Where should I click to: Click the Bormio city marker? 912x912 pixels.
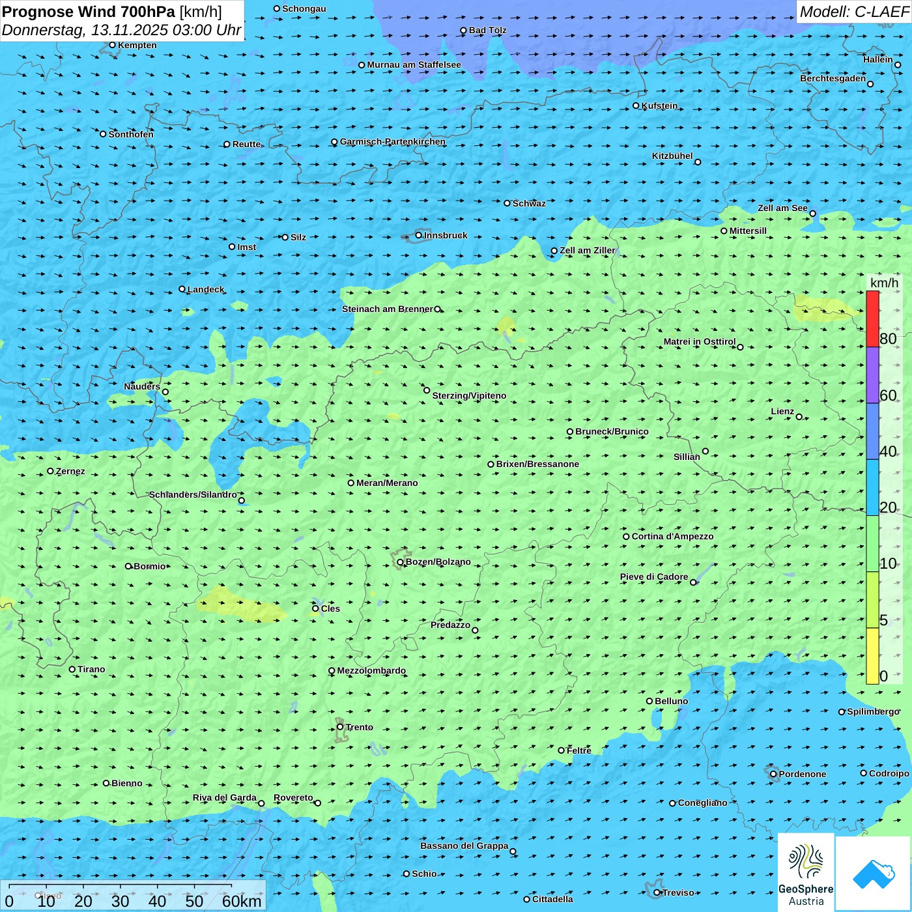coord(128,566)
